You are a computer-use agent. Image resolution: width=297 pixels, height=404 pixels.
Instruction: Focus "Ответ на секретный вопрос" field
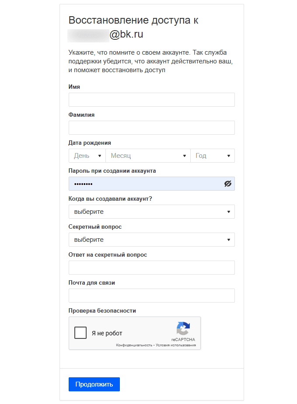pyautogui.click(x=151, y=268)
